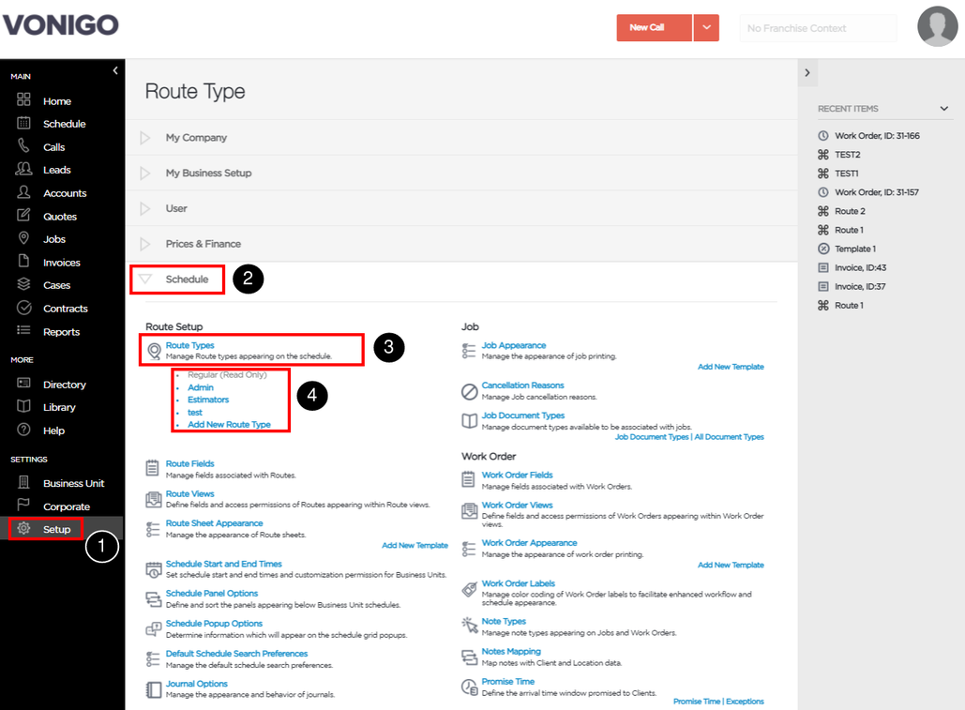
Task: Select the Contracts checkmark icon
Action: click(23, 308)
